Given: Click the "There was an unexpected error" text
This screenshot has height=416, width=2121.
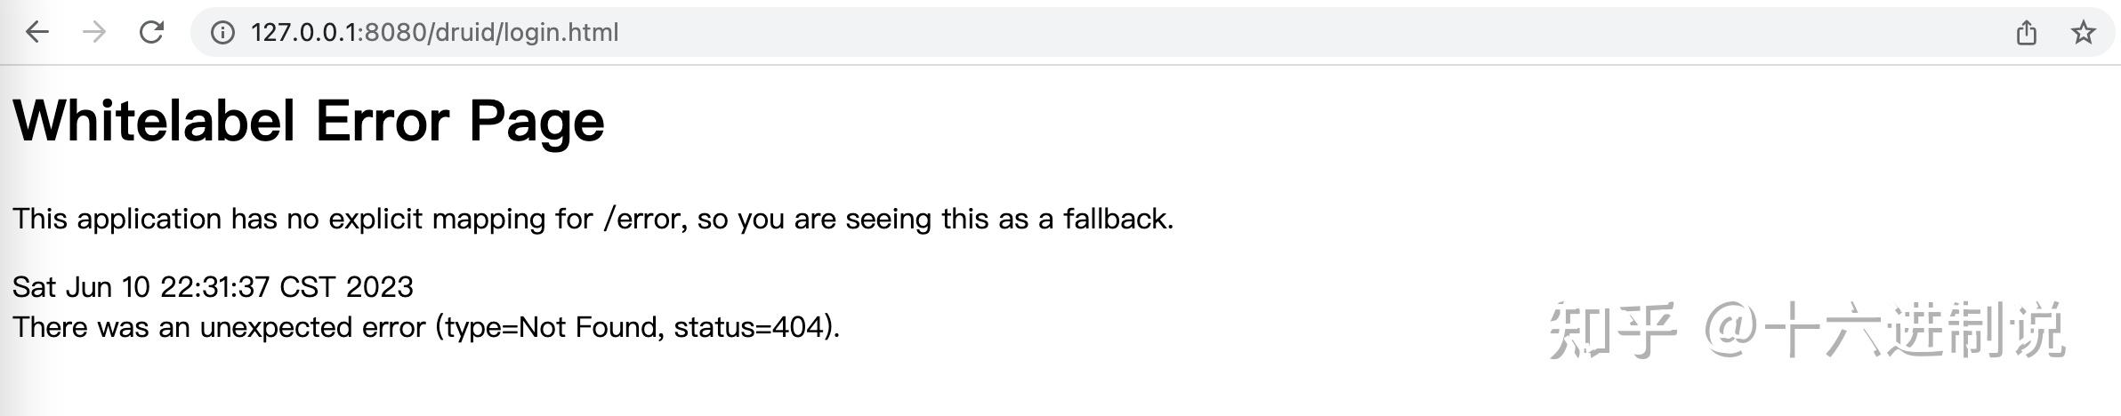Looking at the screenshot, I should [219, 327].
